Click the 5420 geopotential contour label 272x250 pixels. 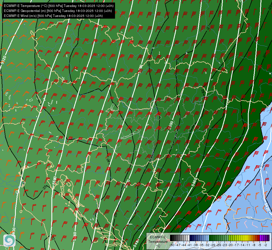pos(267,207)
